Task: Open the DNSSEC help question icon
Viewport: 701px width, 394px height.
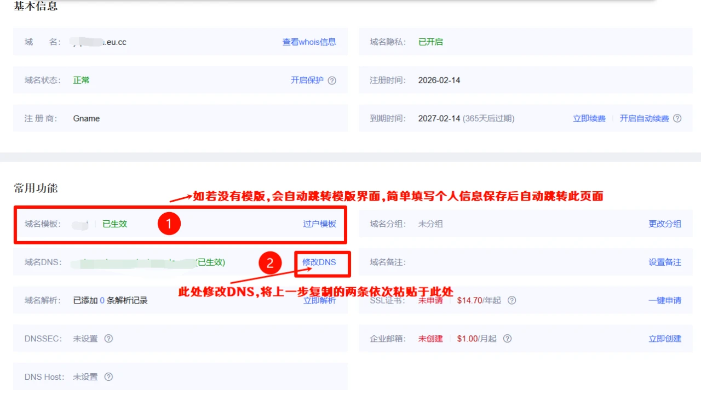Action: click(x=108, y=339)
